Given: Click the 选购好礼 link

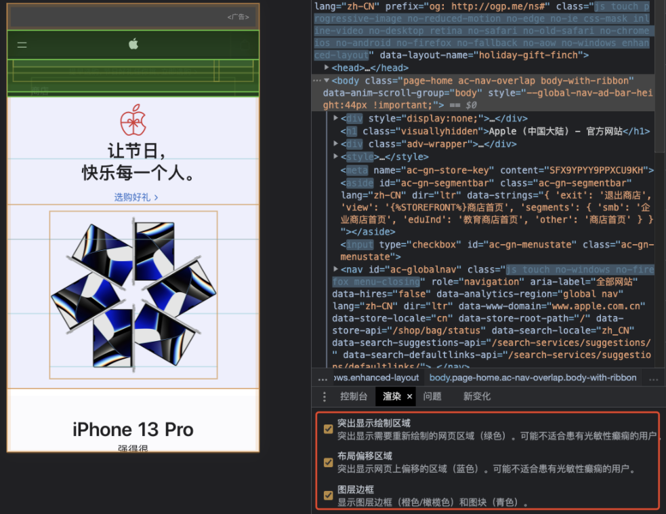Looking at the screenshot, I should pos(136,197).
